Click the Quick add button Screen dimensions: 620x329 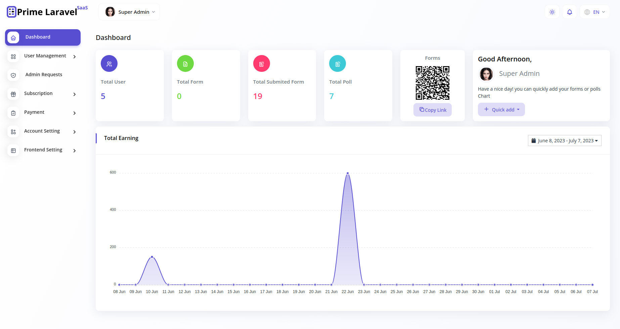(x=501, y=109)
